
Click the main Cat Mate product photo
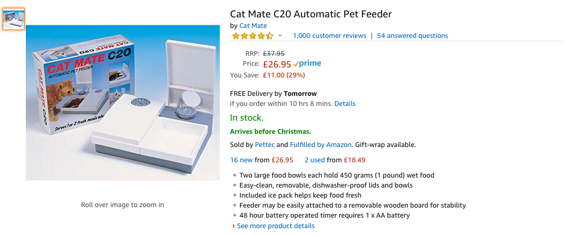[x=123, y=103]
